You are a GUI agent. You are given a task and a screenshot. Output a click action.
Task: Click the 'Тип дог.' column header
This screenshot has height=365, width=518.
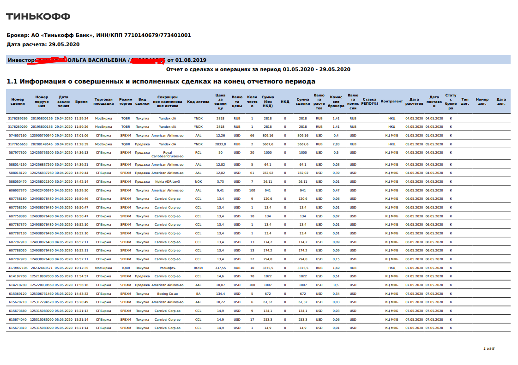tap(465, 102)
